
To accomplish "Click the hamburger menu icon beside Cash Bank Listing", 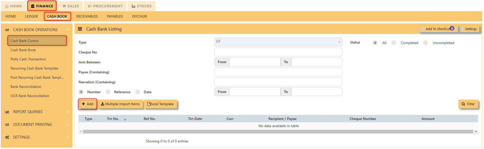I will tap(80, 29).
